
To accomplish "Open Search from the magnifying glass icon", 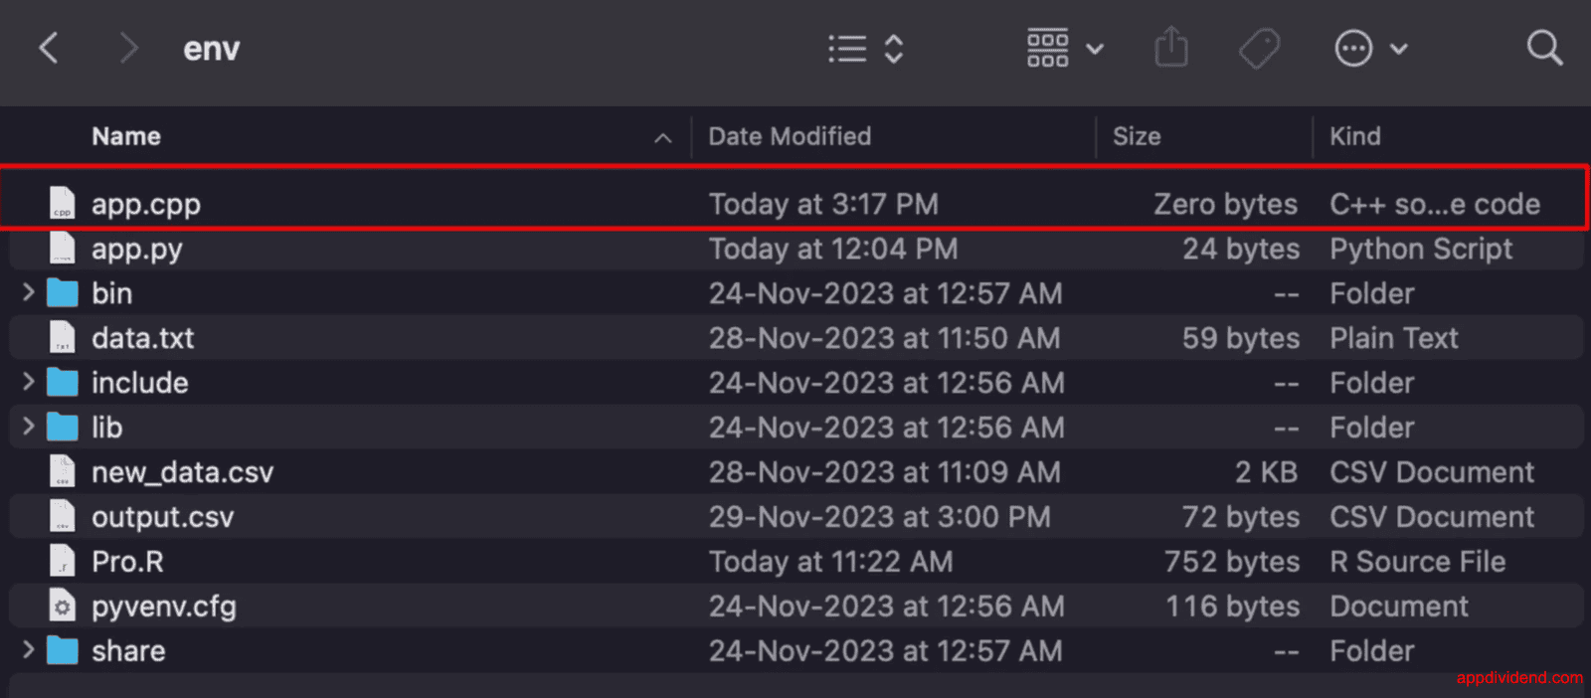I will (x=1543, y=47).
